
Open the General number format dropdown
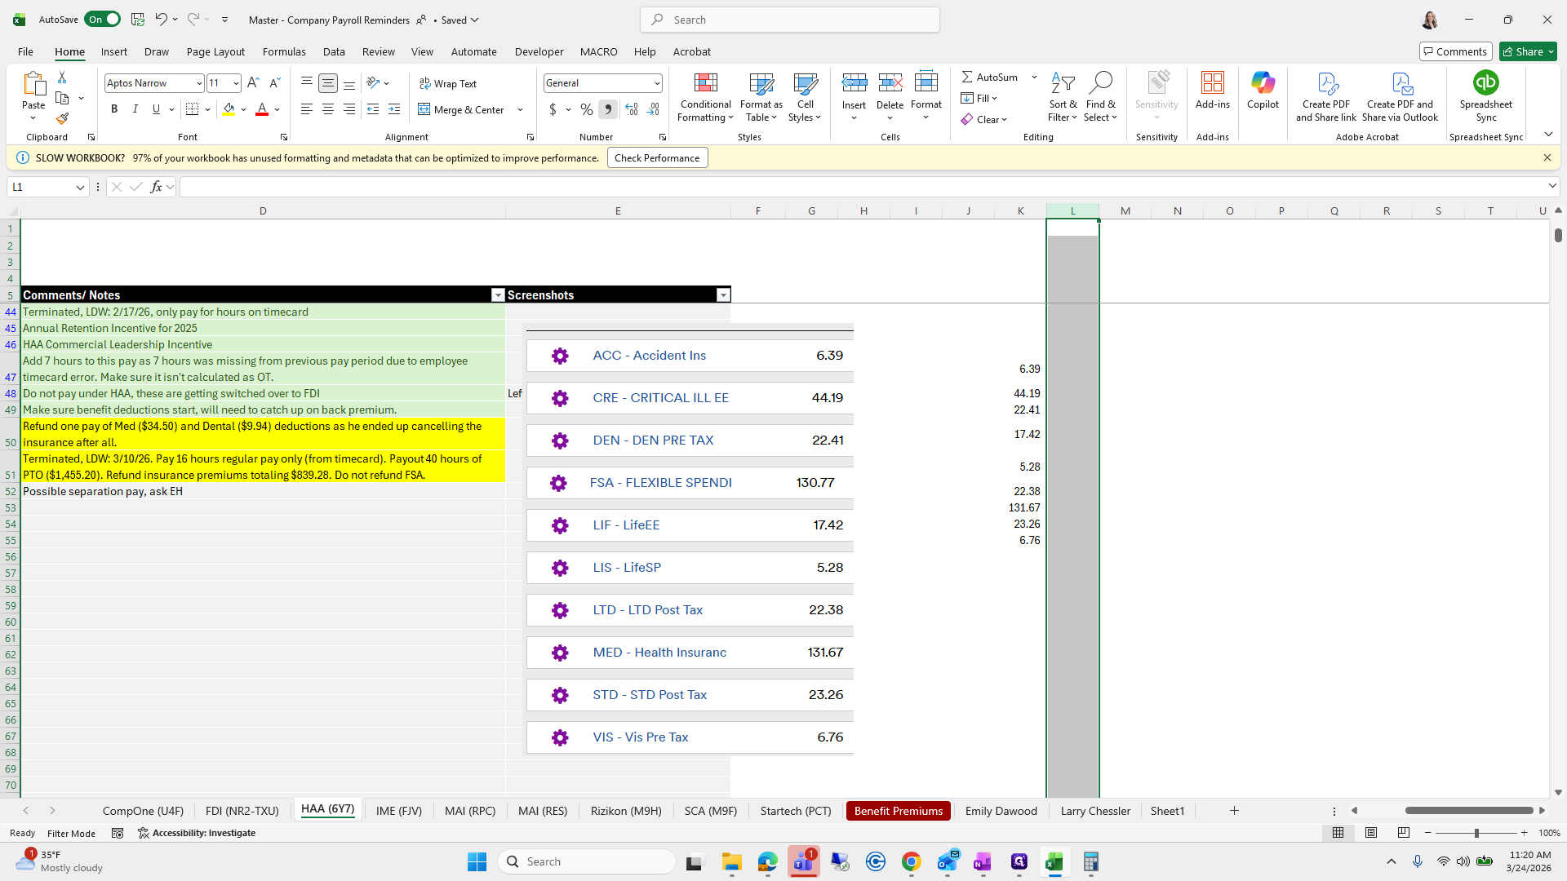(656, 83)
